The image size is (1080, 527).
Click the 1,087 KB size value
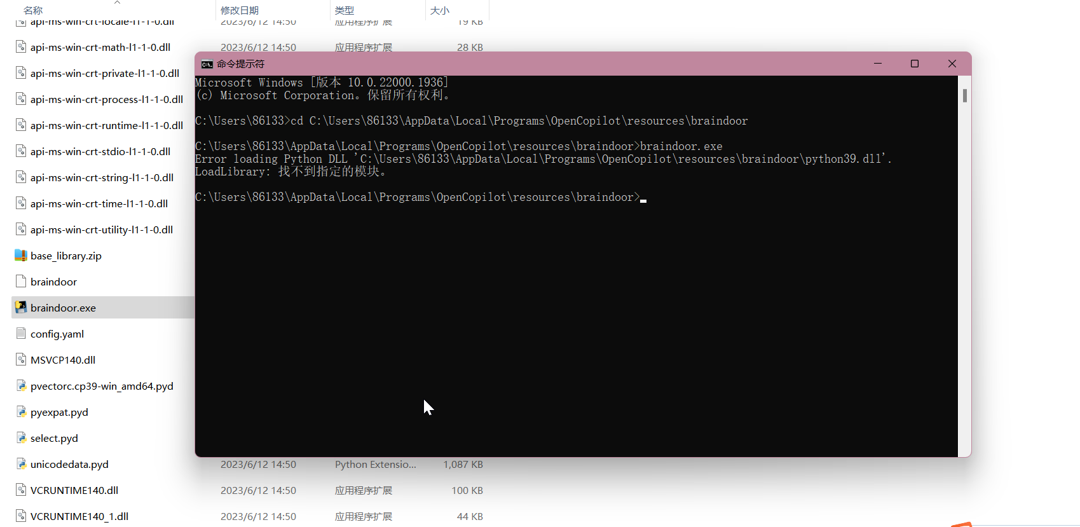click(x=463, y=465)
